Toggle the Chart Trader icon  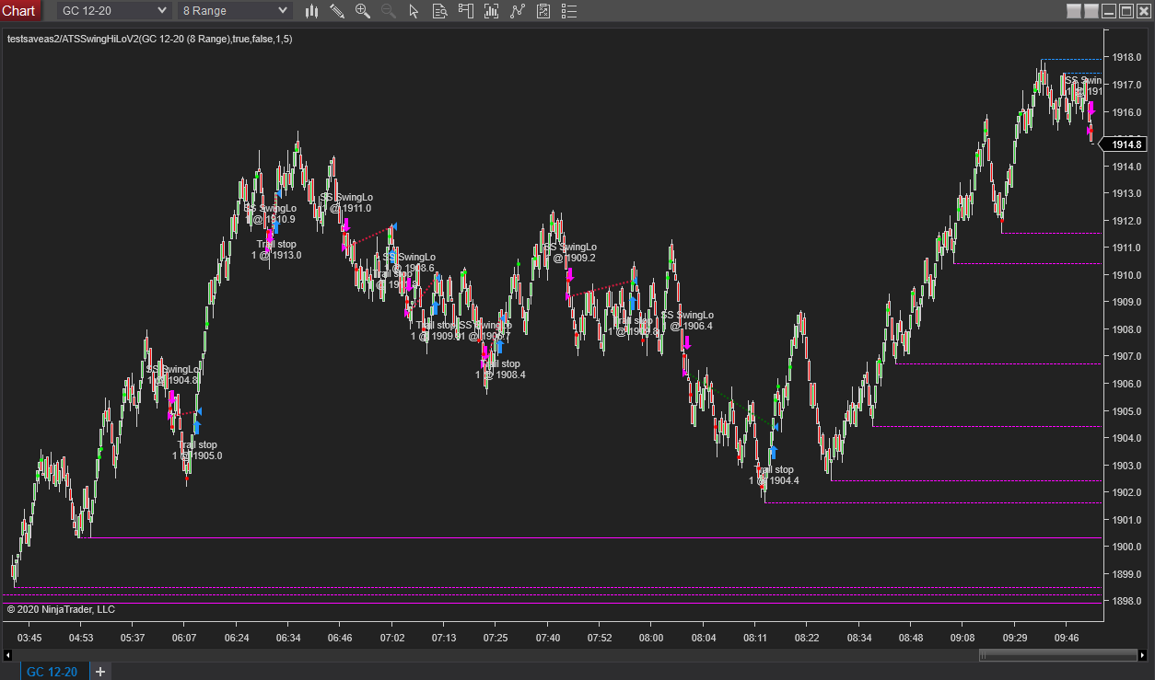coord(465,11)
